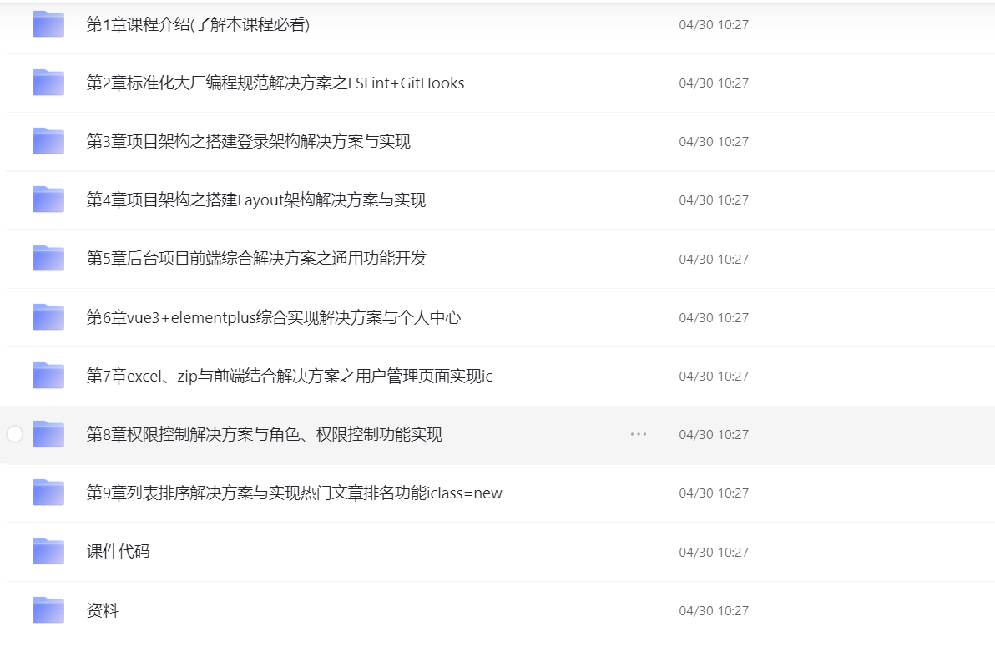Click the folder icon of 第6章vue3+elementplus
The width and height of the screenshot is (995, 647).
48,317
